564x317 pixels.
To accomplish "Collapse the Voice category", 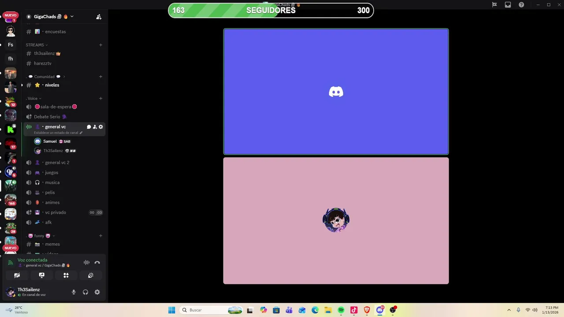I will pyautogui.click(x=34, y=98).
